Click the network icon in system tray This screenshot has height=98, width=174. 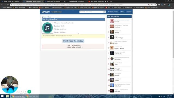(x=159, y=96)
